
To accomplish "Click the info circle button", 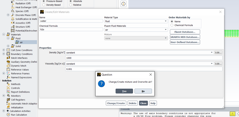I will tap(123, 4).
